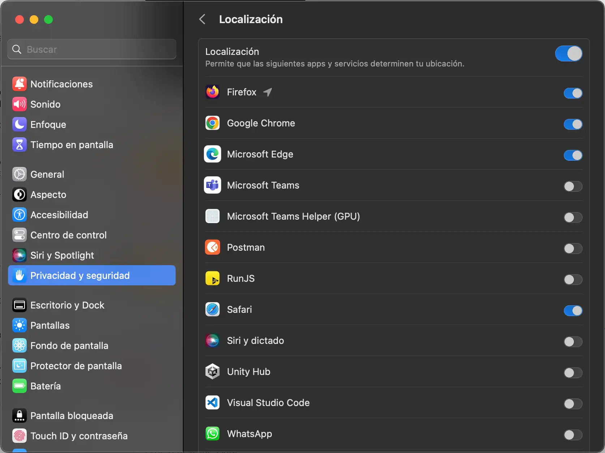Screen dimensions: 605x453
Task: Click the WhatsApp app icon
Action: tap(213, 434)
